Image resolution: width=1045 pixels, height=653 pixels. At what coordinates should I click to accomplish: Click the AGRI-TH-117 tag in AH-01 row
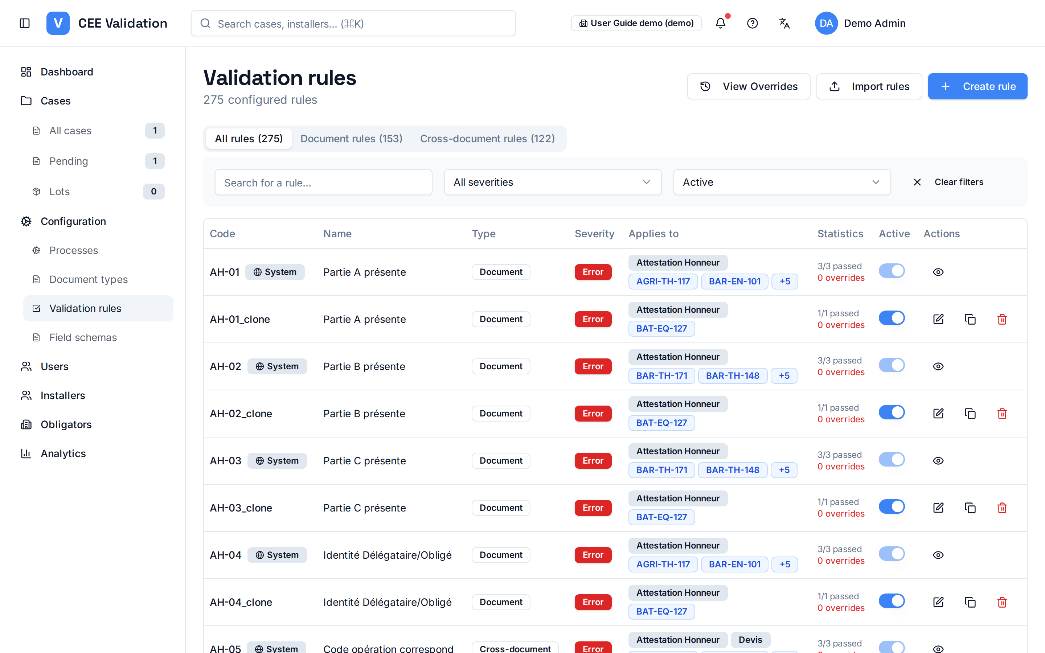point(663,282)
